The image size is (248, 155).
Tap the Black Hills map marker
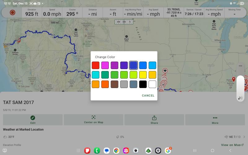coord(126,37)
